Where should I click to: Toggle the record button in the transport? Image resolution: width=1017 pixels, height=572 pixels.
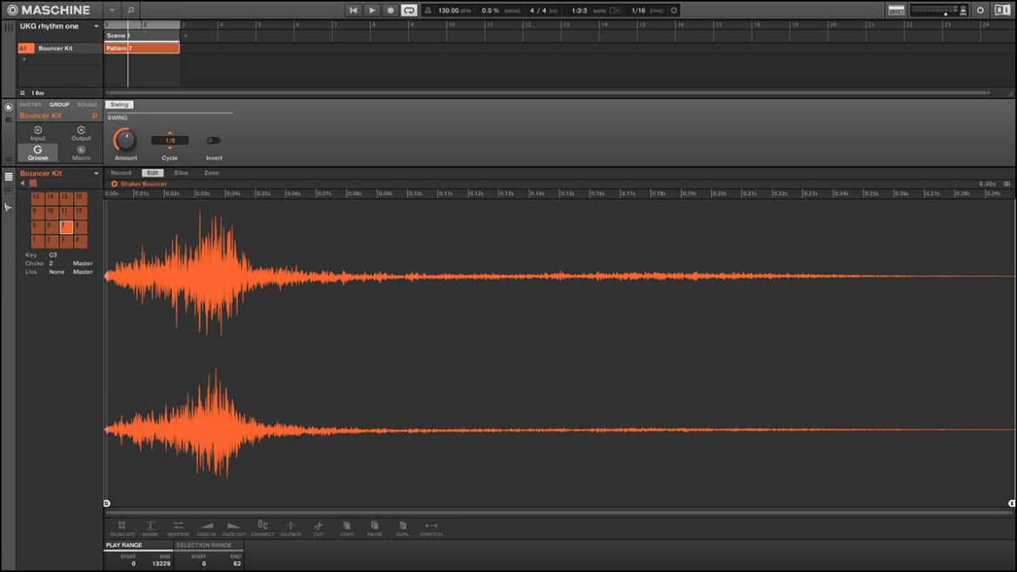pyautogui.click(x=390, y=10)
